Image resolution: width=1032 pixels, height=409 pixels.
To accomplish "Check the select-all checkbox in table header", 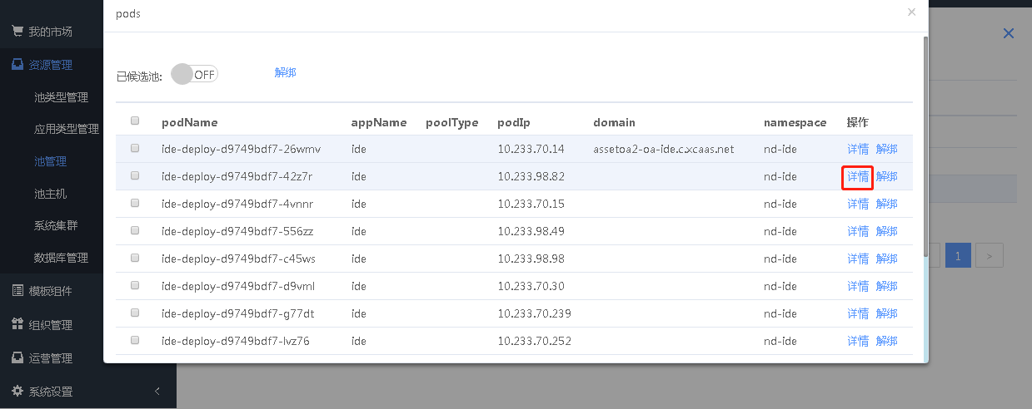I will (135, 121).
